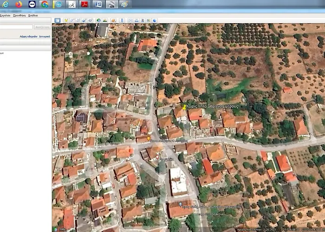Image resolution: width=325 pixels, height=232 pixels.
Task: Toggle sunlight across landscape icon
Action: 105,20
